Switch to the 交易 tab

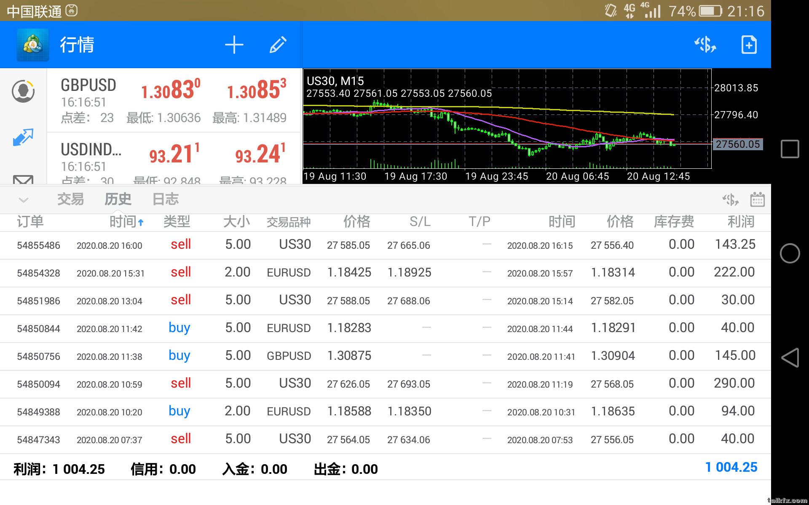pos(70,199)
